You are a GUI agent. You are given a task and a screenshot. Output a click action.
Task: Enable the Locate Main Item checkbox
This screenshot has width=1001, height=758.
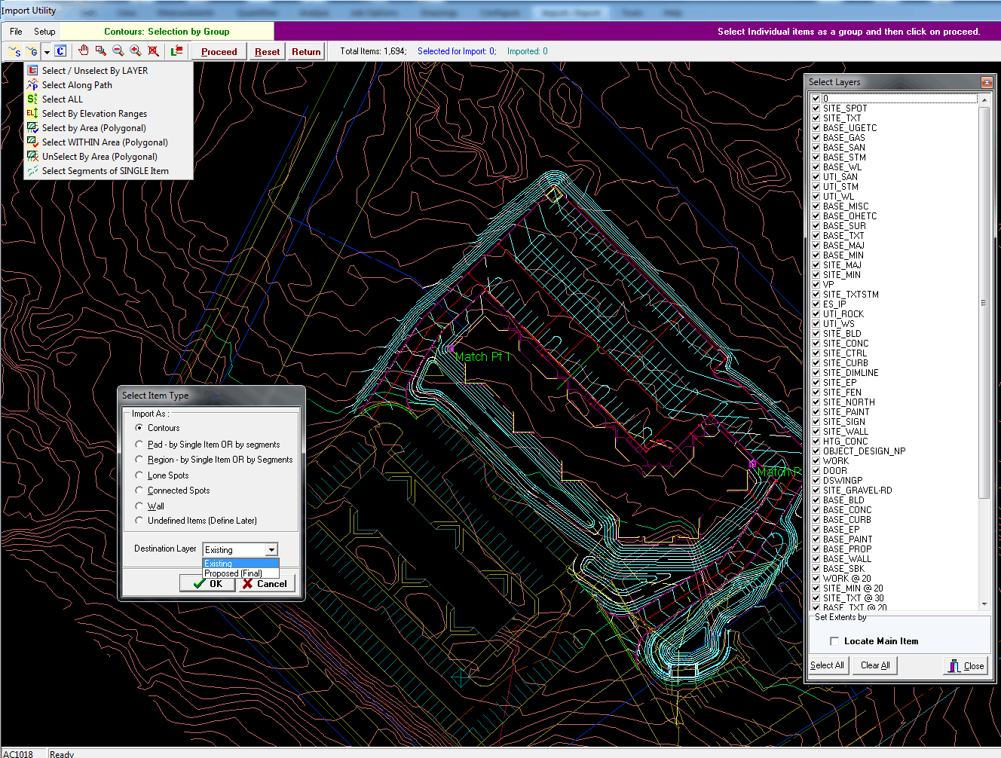(x=834, y=640)
